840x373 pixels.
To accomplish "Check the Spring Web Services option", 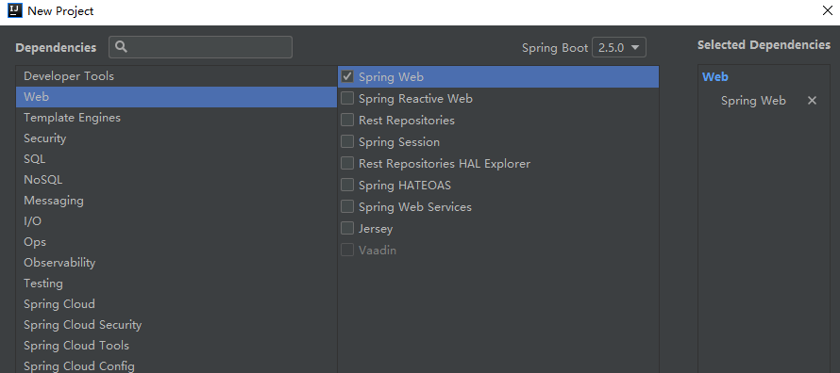I will click(347, 206).
